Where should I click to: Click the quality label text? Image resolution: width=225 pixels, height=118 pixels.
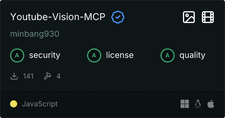[x=192, y=55]
